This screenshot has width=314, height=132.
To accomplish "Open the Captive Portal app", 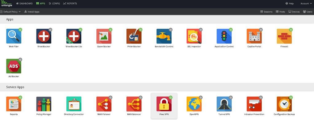I will coord(254,36).
